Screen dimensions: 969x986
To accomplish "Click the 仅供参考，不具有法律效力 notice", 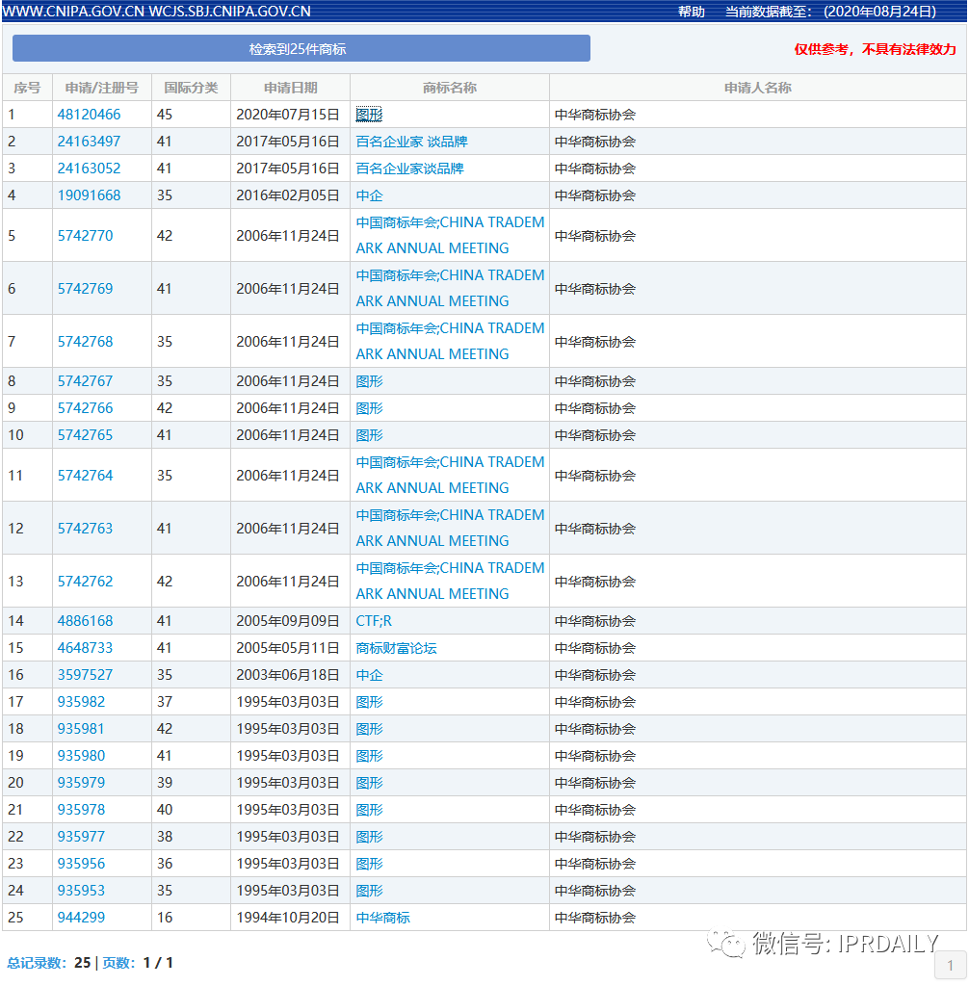I will [875, 49].
